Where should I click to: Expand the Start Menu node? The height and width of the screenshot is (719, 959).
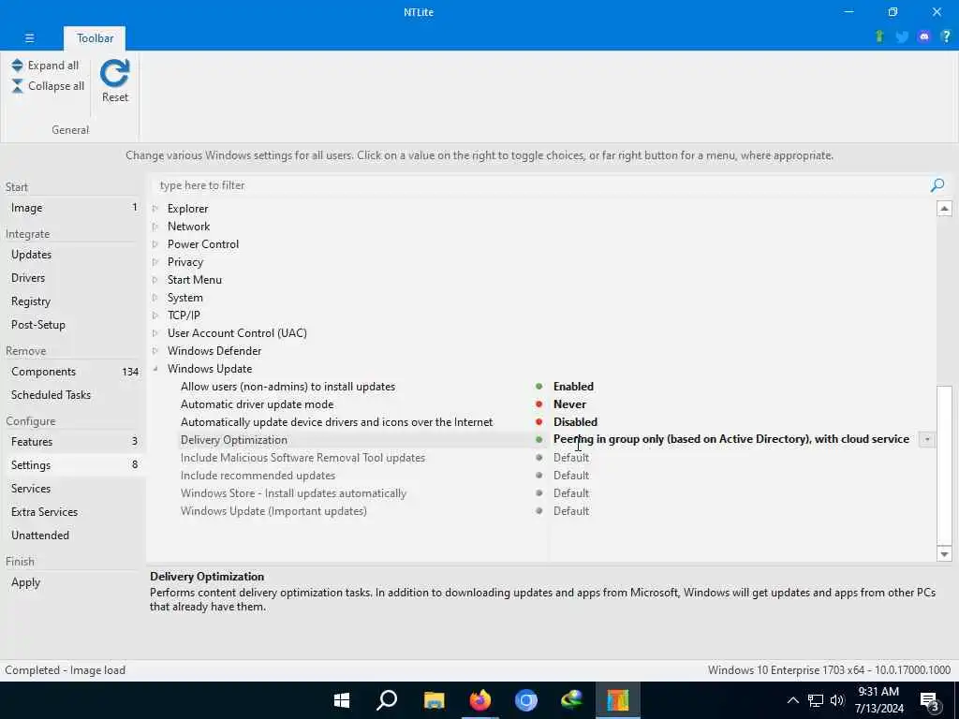click(x=155, y=279)
